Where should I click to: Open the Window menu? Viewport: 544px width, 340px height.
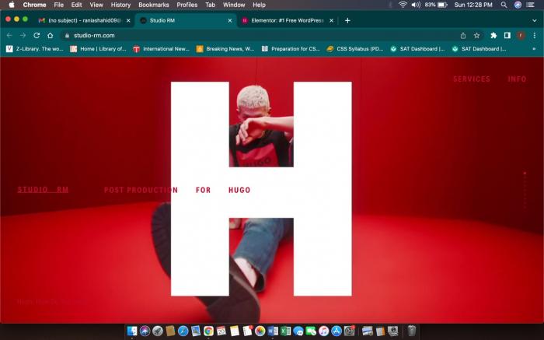coord(234,5)
